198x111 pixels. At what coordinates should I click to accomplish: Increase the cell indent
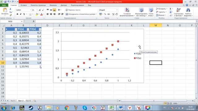(x=62, y=14)
